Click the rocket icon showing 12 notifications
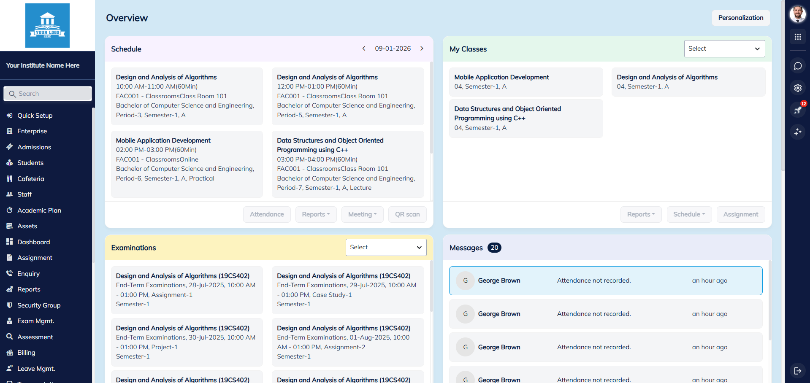The image size is (810, 383). point(797,110)
